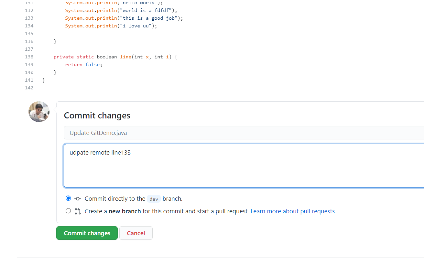Click line number 133 in gutter
The height and width of the screenshot is (263, 424).
tap(29, 18)
